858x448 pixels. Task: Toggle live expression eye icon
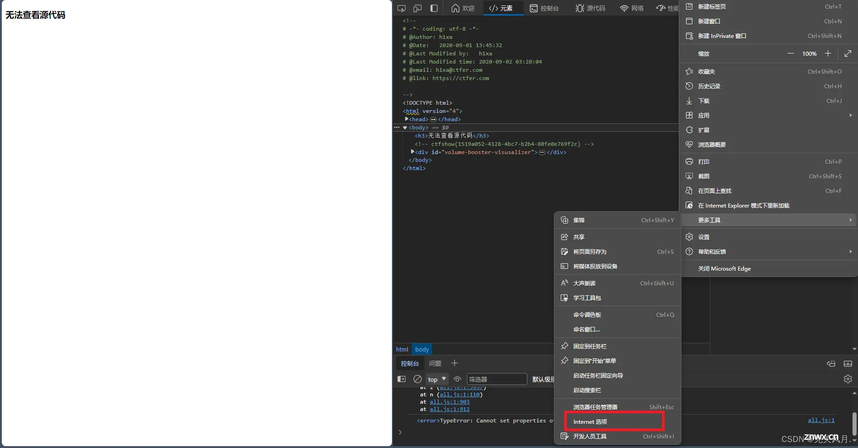[x=457, y=379]
